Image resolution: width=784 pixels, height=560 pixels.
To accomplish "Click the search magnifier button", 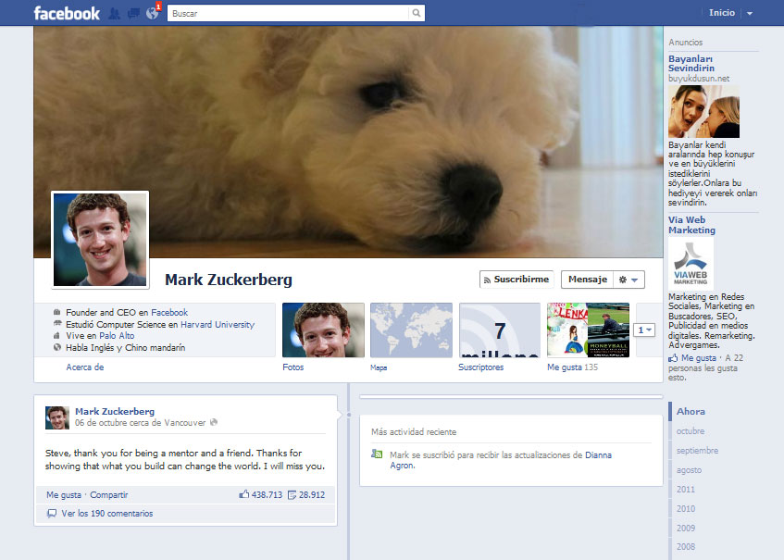I will (416, 13).
